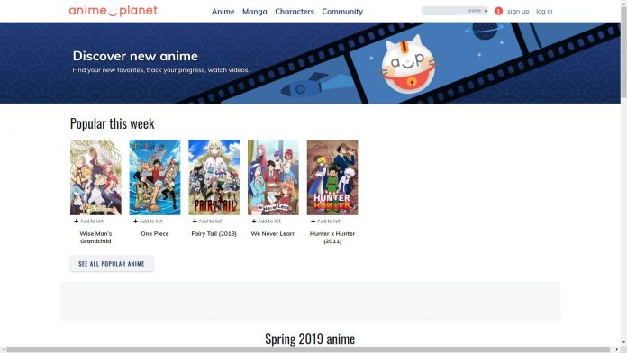Expand the anime search type dropdown
Image resolution: width=627 pixels, height=353 pixels.
pos(477,11)
